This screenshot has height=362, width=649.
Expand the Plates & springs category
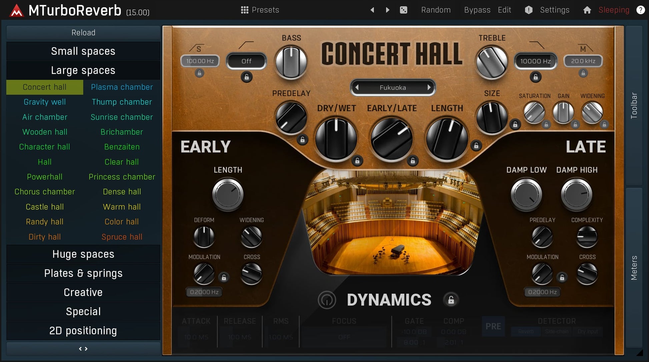(x=83, y=273)
